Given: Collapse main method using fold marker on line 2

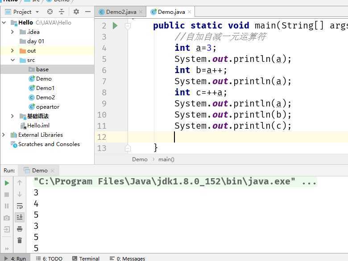Looking at the screenshot, I should pos(128,26).
